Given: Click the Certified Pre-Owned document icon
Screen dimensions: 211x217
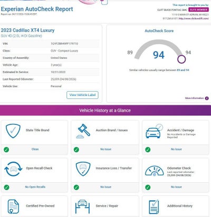Looking at the screenshot, I should 13,206.
